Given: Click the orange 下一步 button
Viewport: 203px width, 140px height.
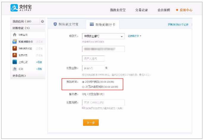Looking at the screenshot, I should (x=91, y=122).
